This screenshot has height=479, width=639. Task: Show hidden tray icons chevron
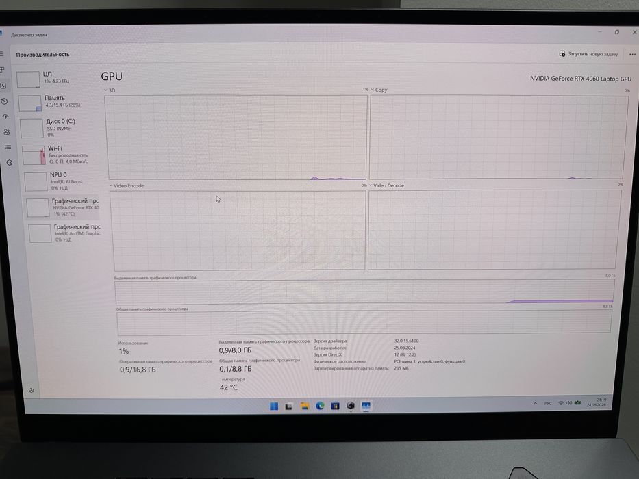coord(535,403)
